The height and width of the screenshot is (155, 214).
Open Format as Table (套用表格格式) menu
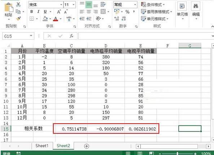[156, 12]
